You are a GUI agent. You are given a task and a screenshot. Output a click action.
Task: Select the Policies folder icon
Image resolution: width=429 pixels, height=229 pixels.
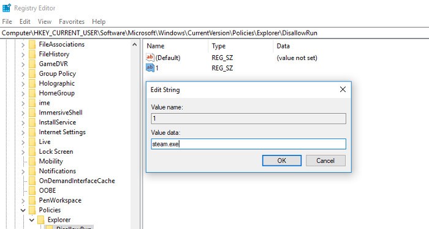pos(32,210)
